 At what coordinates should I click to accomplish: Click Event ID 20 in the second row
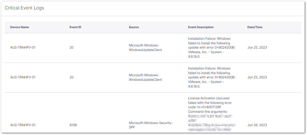click(71, 77)
